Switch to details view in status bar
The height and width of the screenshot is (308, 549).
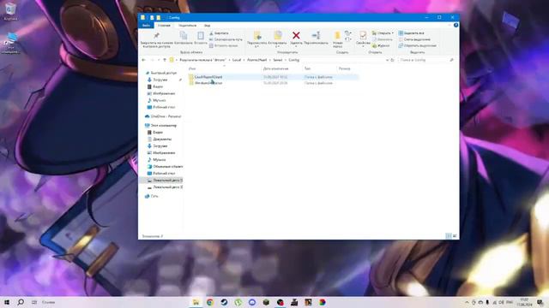pyautogui.click(x=449, y=236)
